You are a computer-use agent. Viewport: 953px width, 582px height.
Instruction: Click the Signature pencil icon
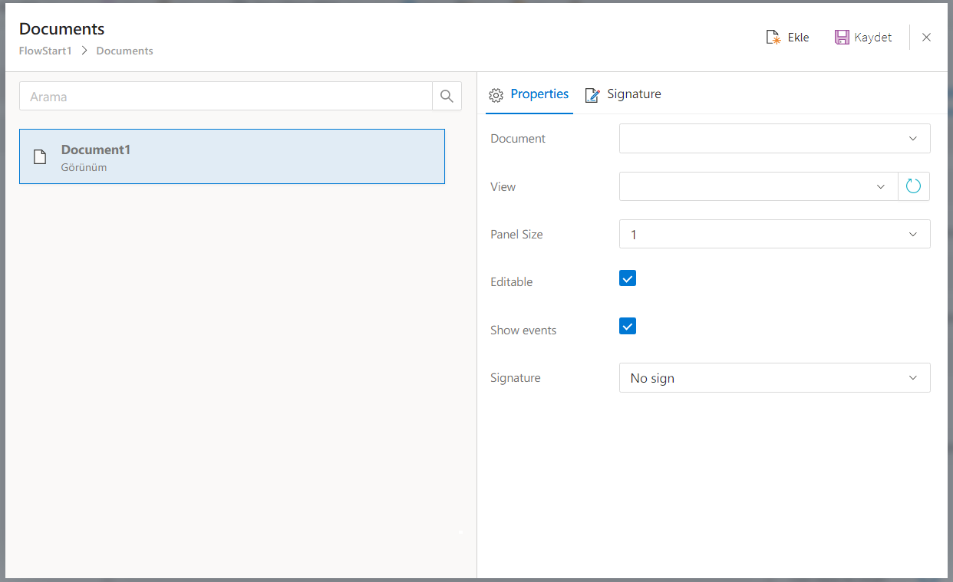[592, 95]
